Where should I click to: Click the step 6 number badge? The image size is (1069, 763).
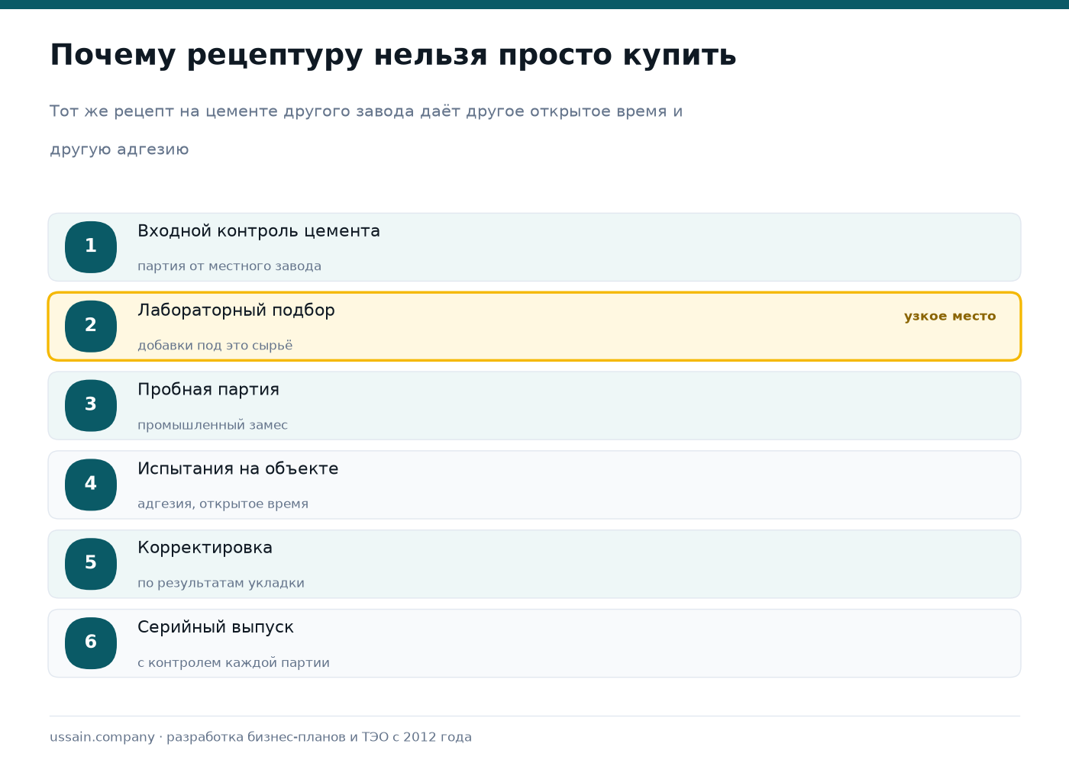pos(91,643)
